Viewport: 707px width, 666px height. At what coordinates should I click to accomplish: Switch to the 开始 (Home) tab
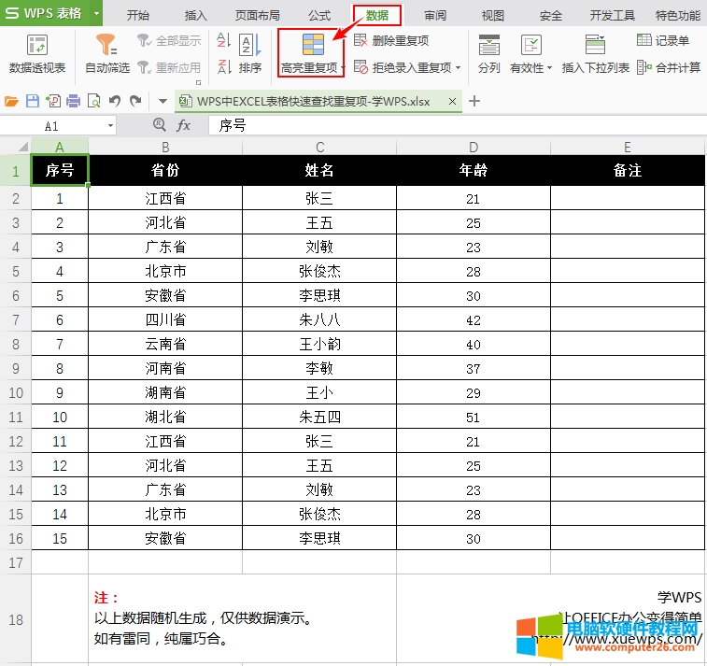137,15
